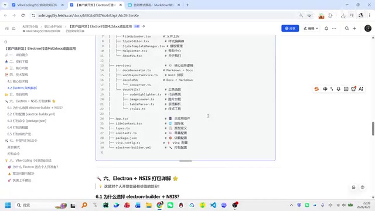
Task: Jump to outline item 二、资料下载
Action: [x=19, y=62]
